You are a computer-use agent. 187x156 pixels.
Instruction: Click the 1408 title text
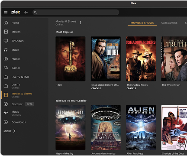coord(59,85)
